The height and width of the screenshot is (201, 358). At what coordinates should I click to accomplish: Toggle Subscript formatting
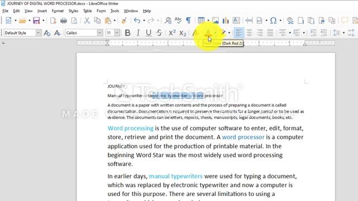(183, 33)
